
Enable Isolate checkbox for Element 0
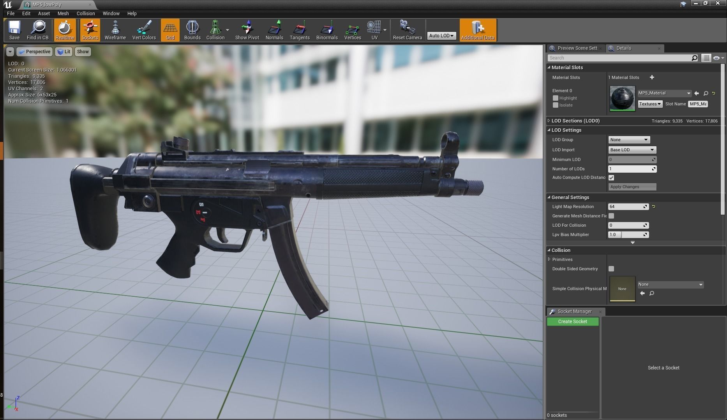[556, 105]
